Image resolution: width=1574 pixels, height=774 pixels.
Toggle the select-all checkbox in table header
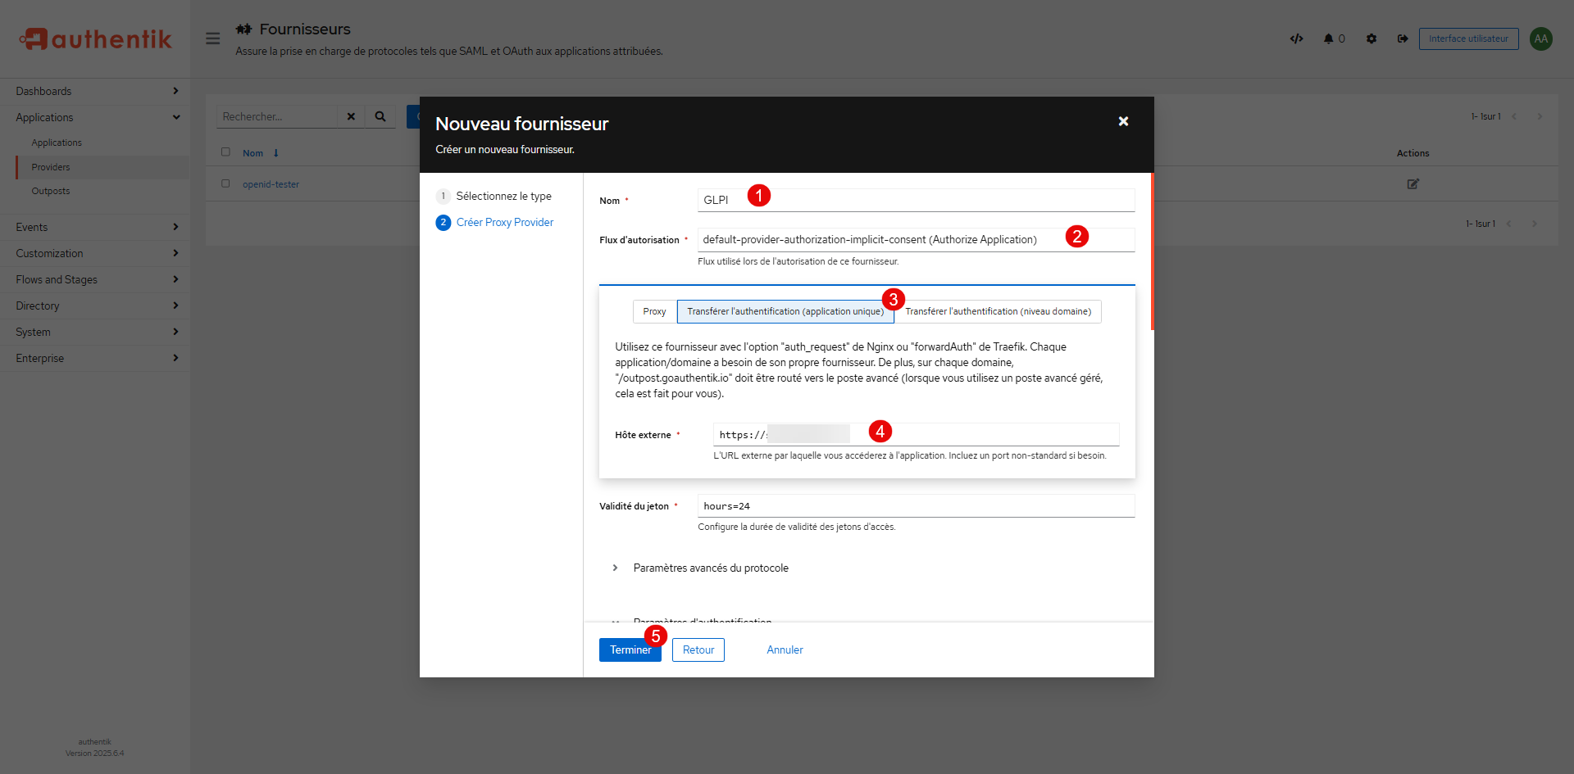click(225, 152)
